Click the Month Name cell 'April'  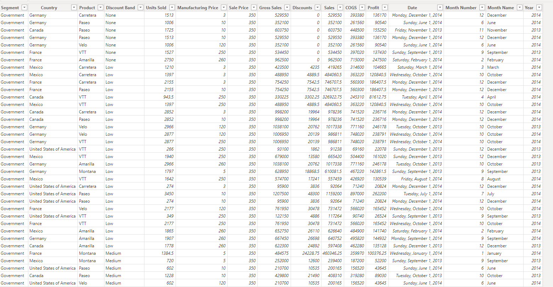click(x=491, y=97)
